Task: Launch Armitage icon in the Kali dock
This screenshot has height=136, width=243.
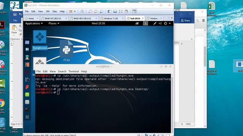Action: pyautogui.click(x=27, y=57)
